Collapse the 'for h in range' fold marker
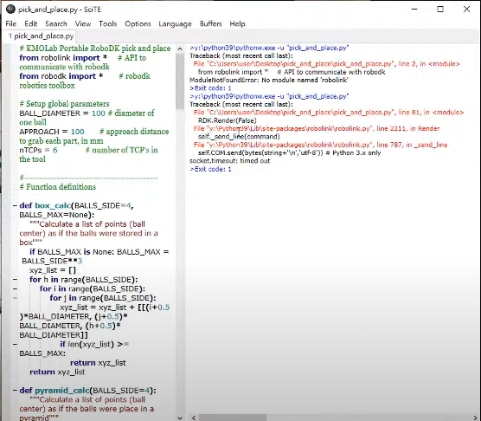Viewport: 481px width, 421px height. [15, 280]
